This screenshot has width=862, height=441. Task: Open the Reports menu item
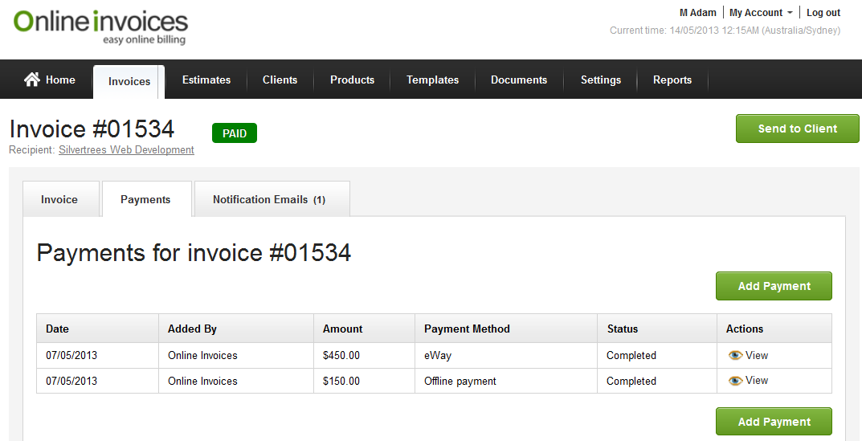(x=672, y=80)
